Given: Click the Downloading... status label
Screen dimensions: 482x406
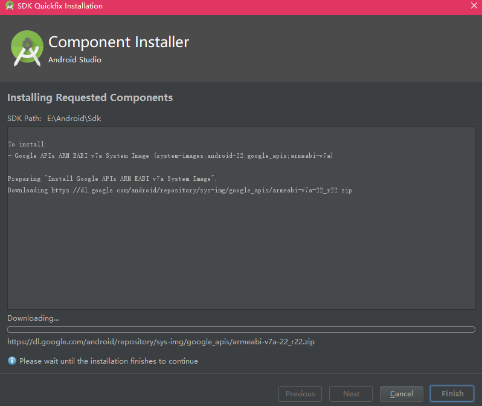Looking at the screenshot, I should click(33, 318).
